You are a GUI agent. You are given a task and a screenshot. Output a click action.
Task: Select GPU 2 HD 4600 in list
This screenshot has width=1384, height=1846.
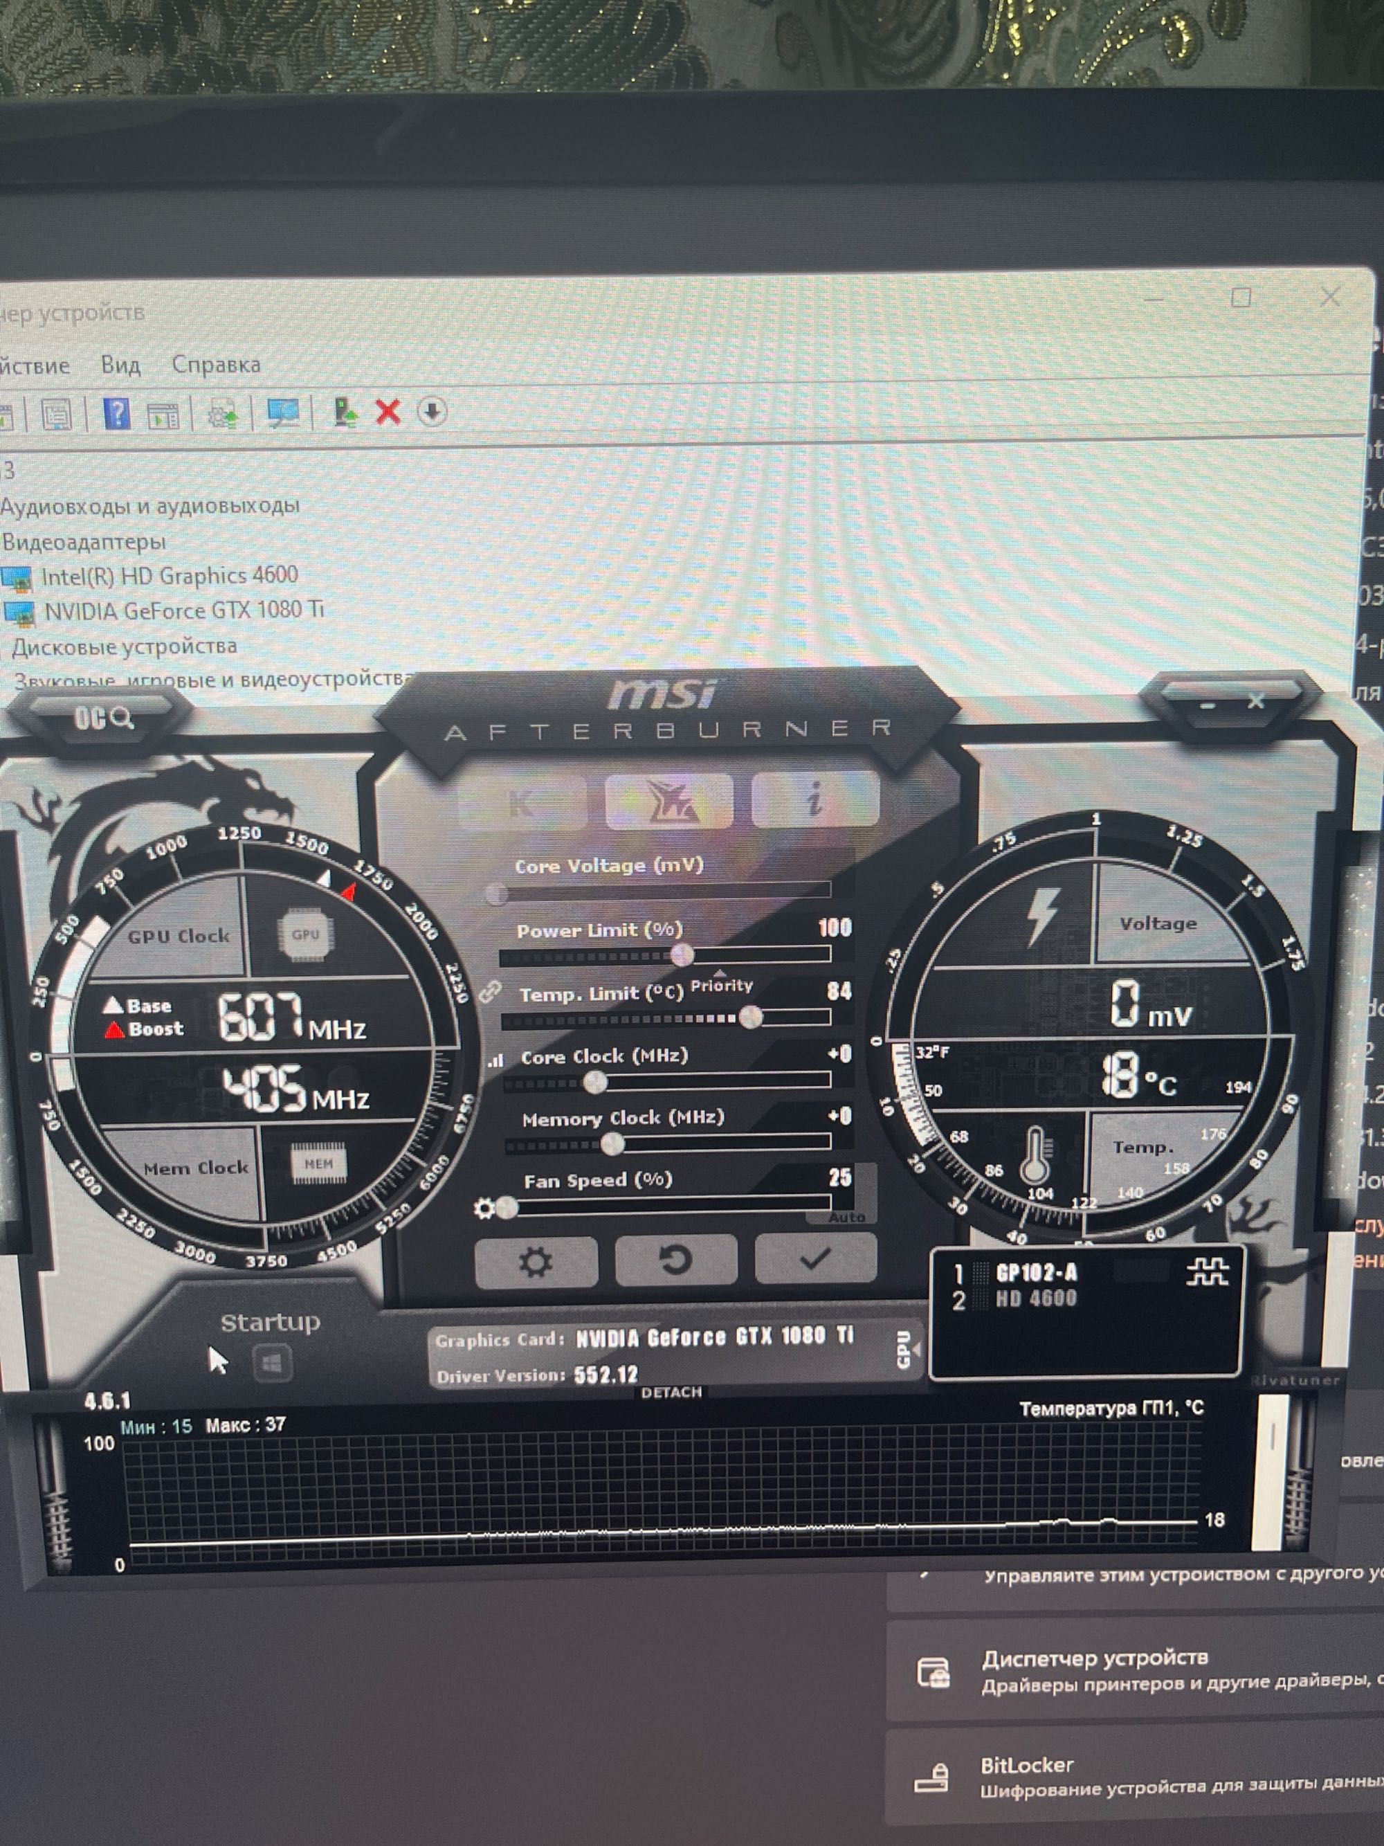click(1037, 1298)
